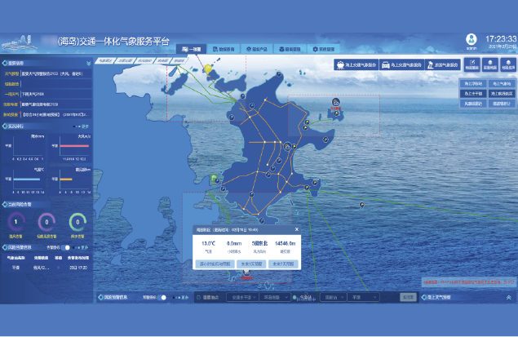The height and width of the screenshot is (337, 518).
Task: Click the rightmost square map tool button at top right
Action: click(508, 64)
